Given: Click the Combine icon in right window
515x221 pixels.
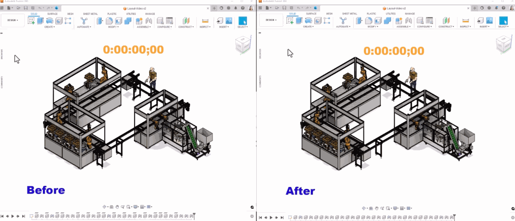Looking at the screenshot, I should pos(387,20).
